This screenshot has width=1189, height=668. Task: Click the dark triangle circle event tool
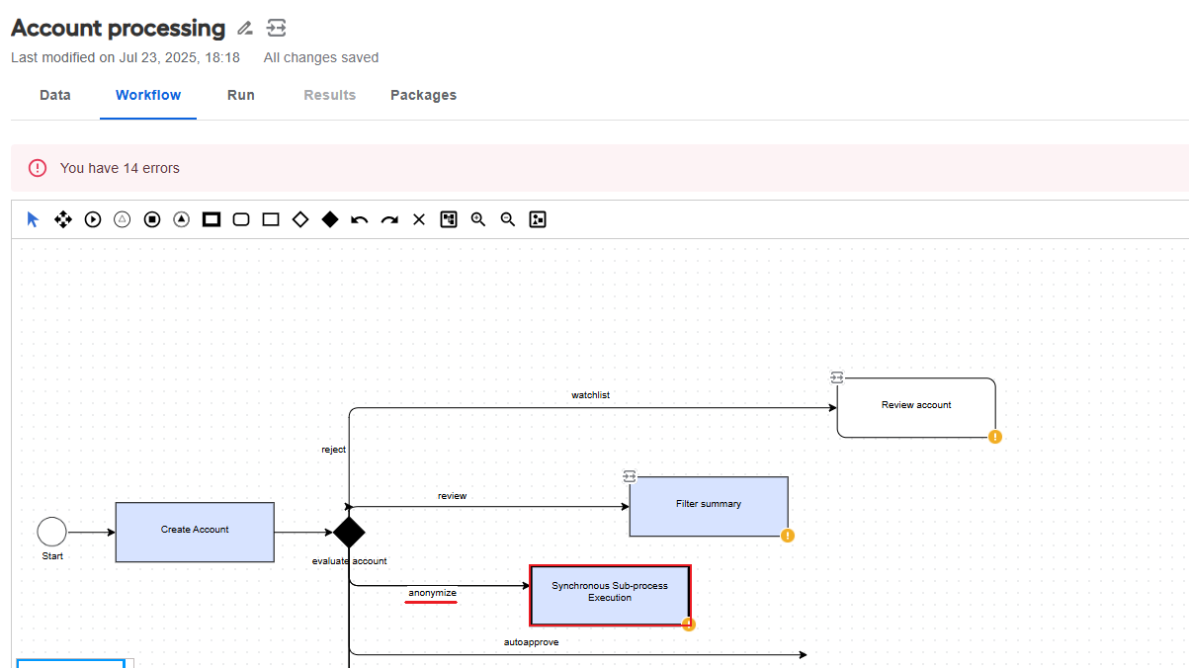click(182, 219)
